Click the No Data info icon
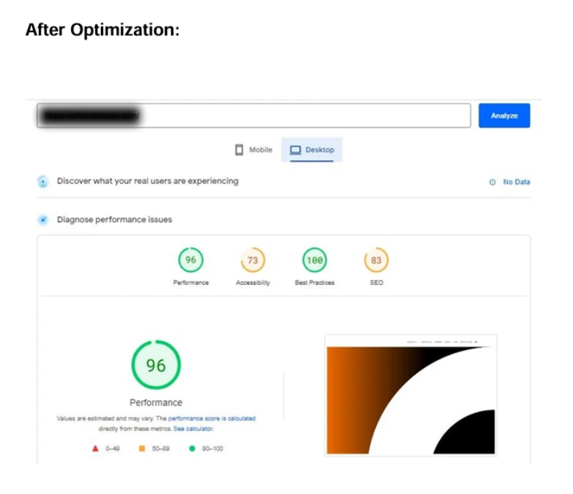This screenshot has height=494, width=573. click(492, 182)
